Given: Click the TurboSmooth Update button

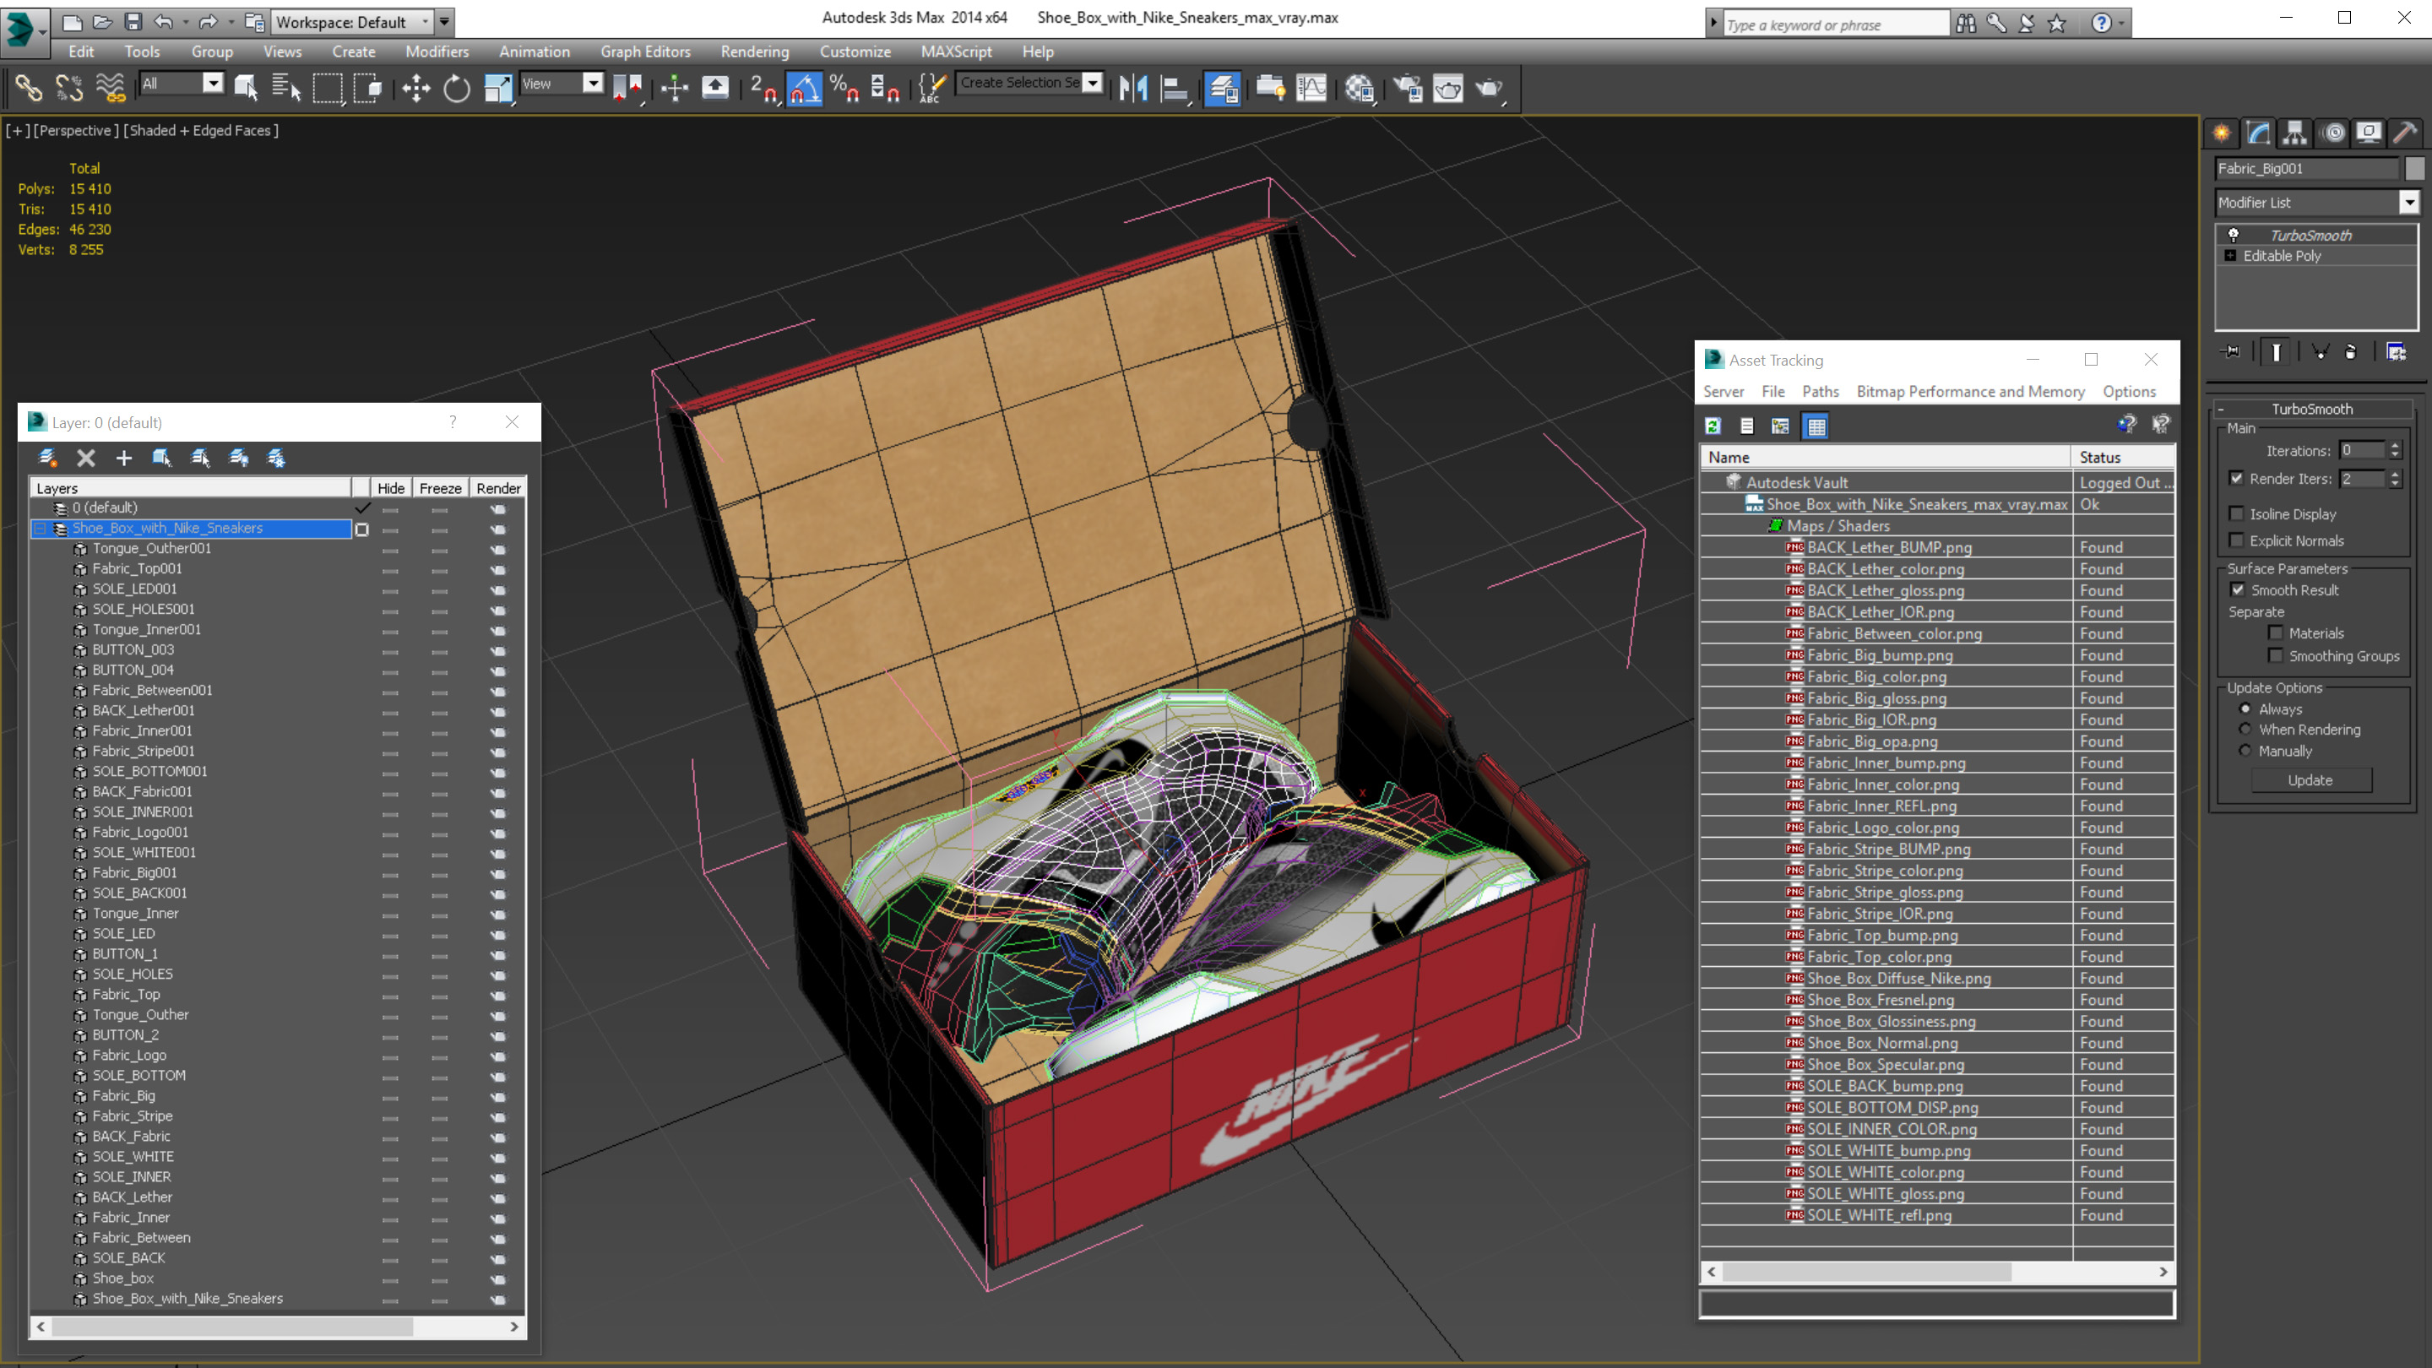Looking at the screenshot, I should pyautogui.click(x=2310, y=781).
